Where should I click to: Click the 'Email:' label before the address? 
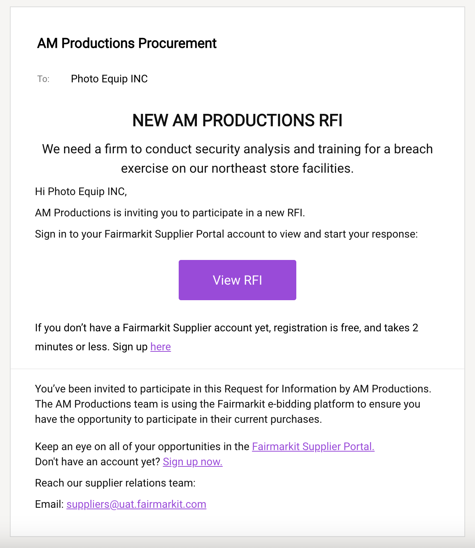tap(49, 504)
